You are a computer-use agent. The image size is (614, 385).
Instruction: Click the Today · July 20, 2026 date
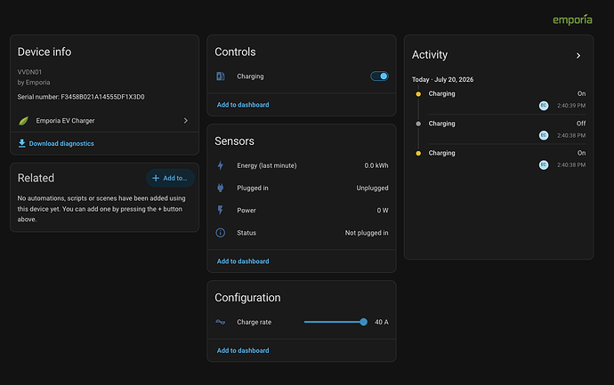pos(442,79)
